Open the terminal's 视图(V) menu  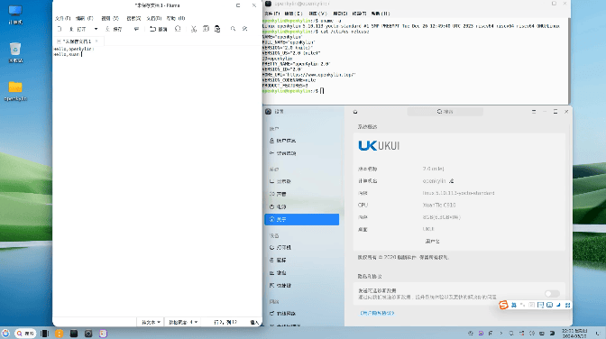pos(317,14)
